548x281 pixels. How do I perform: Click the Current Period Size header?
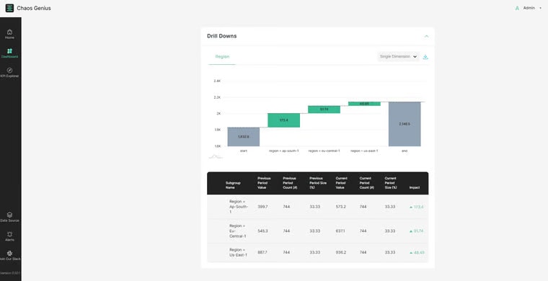pyautogui.click(x=391, y=183)
